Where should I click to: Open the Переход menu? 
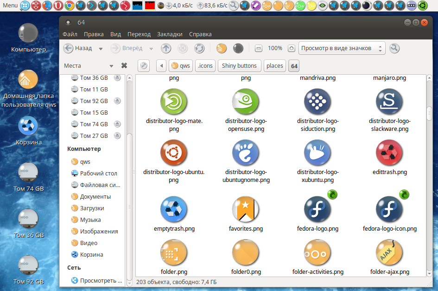[x=139, y=34]
